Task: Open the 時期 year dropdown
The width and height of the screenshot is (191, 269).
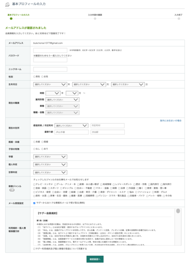Action: pyautogui.click(x=53, y=93)
